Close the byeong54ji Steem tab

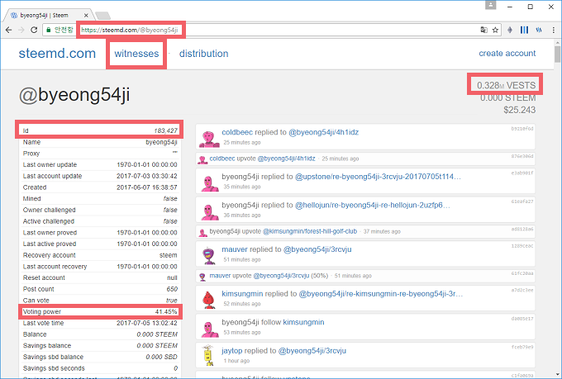tap(86, 16)
